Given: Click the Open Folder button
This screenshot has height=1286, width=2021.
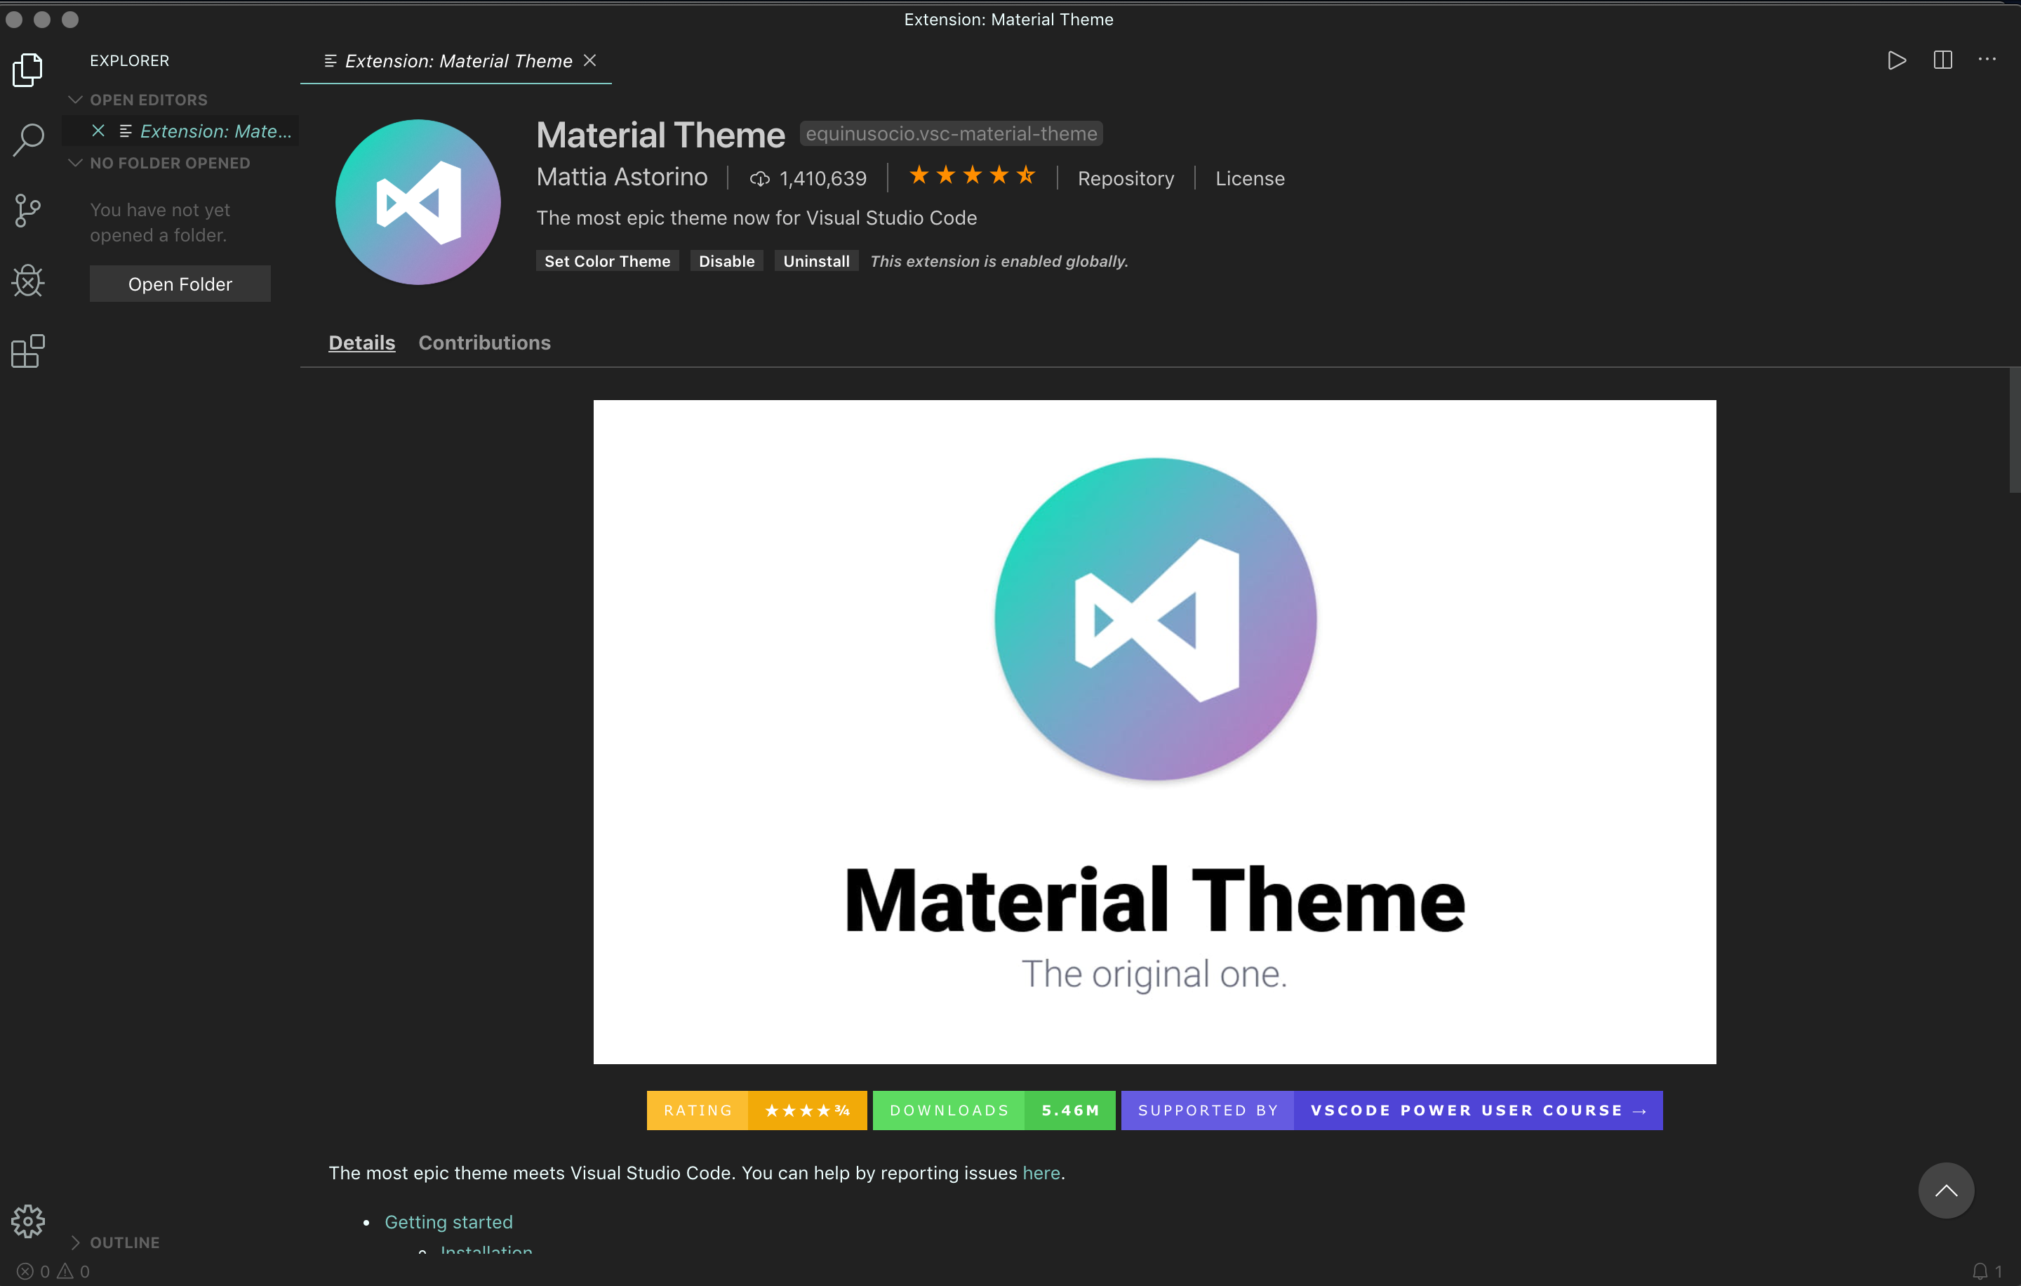Looking at the screenshot, I should (180, 284).
